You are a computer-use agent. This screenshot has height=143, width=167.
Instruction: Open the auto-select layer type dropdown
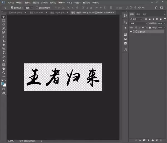(x=29, y=8)
